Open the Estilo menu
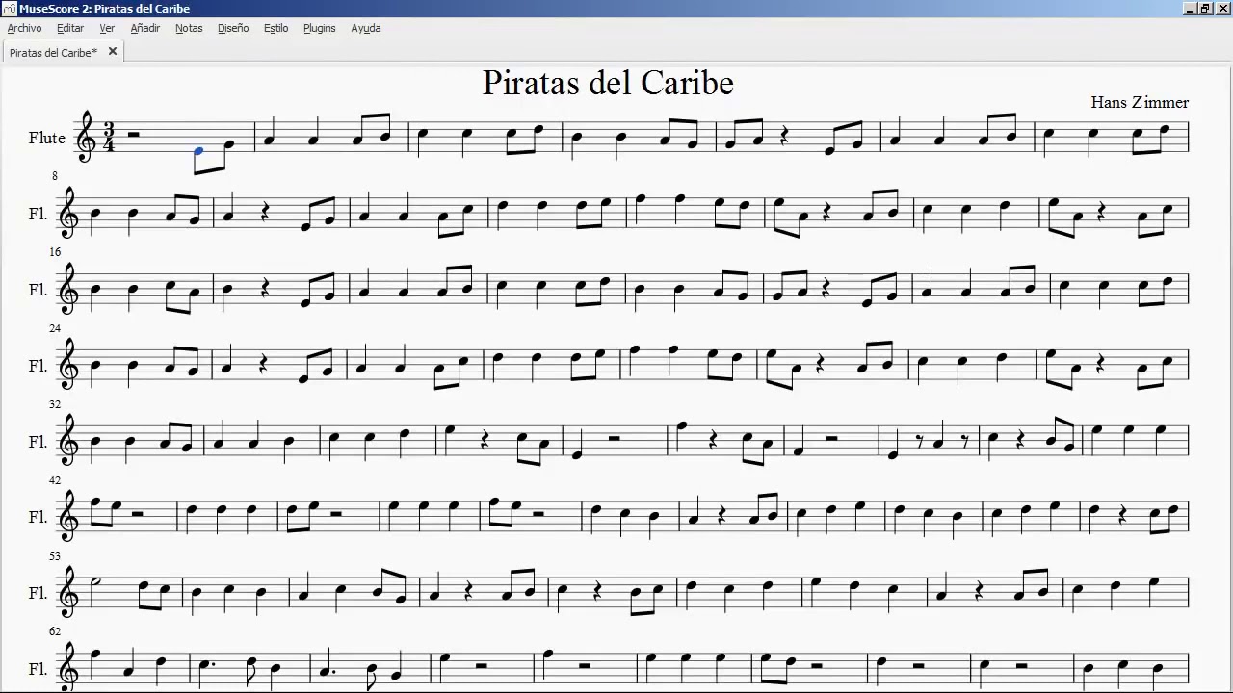1233x693 pixels. (x=276, y=28)
